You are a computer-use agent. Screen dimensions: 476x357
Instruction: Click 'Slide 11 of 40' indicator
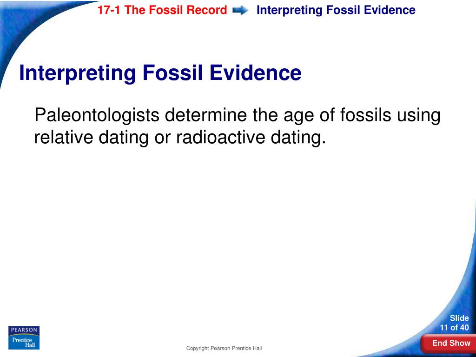pos(454,323)
